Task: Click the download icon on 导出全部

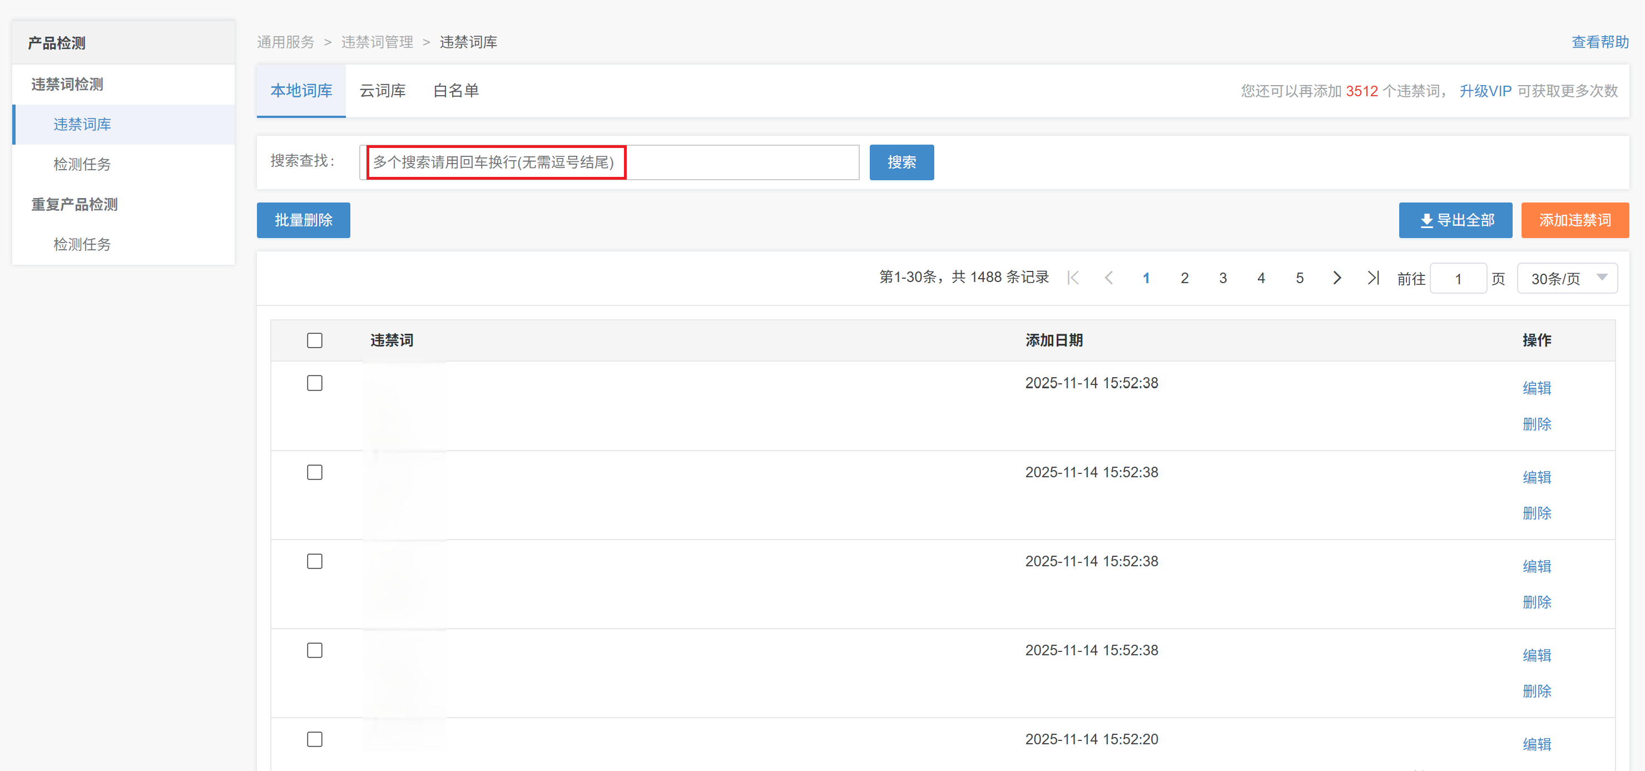Action: point(1426,221)
